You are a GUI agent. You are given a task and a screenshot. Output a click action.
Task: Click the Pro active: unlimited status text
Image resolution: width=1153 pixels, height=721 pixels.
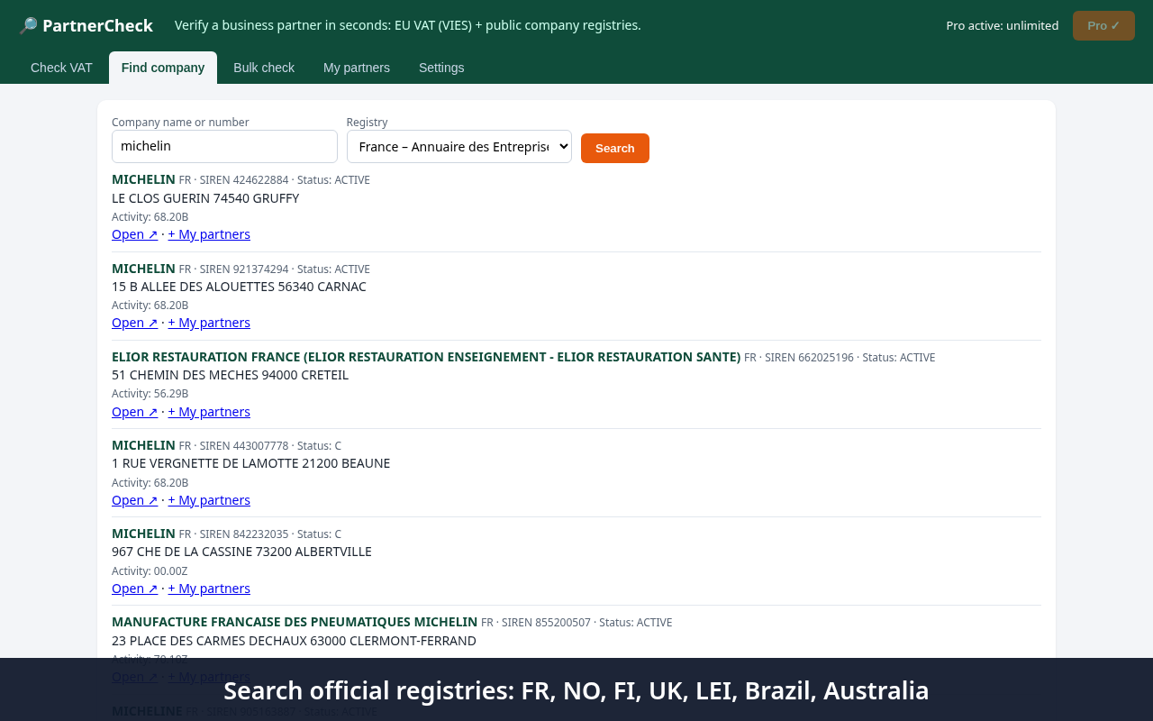coord(1003,25)
